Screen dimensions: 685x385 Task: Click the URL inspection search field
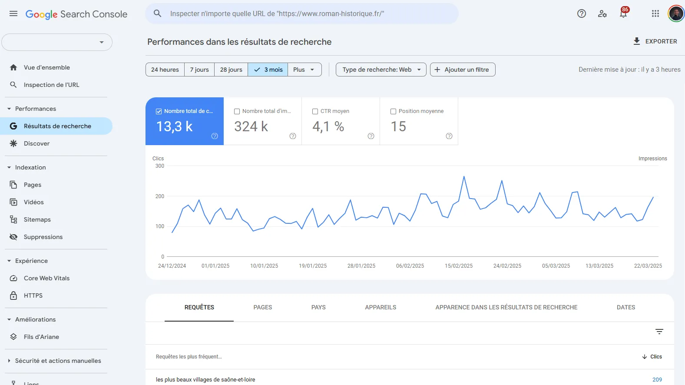[x=302, y=13]
